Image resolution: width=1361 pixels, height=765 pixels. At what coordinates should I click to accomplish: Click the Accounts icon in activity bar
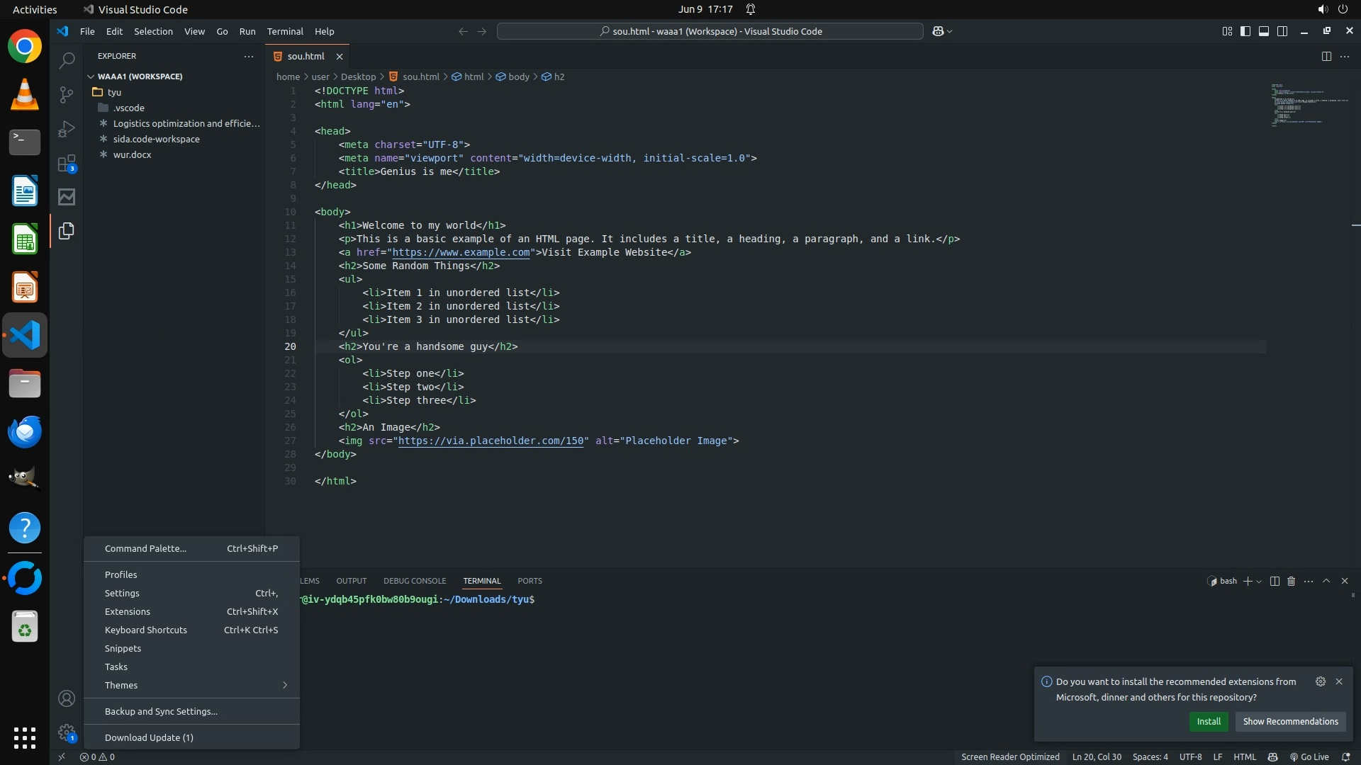point(67,699)
